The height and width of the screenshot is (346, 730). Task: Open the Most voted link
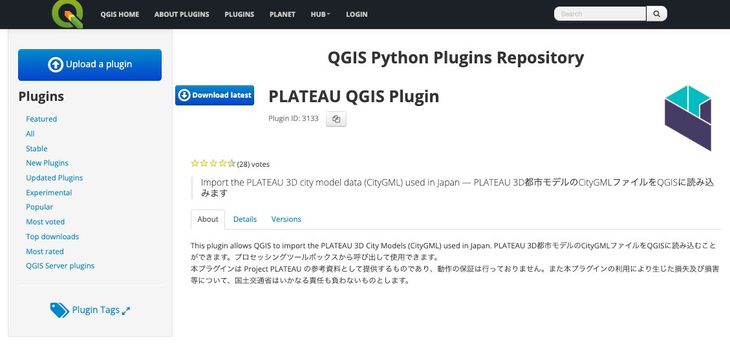click(x=45, y=222)
